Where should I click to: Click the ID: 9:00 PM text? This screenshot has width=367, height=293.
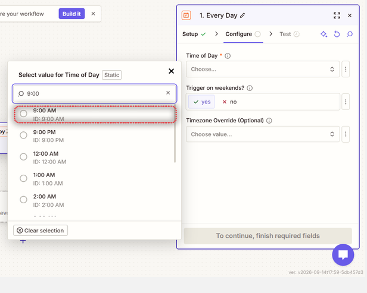pos(48,140)
